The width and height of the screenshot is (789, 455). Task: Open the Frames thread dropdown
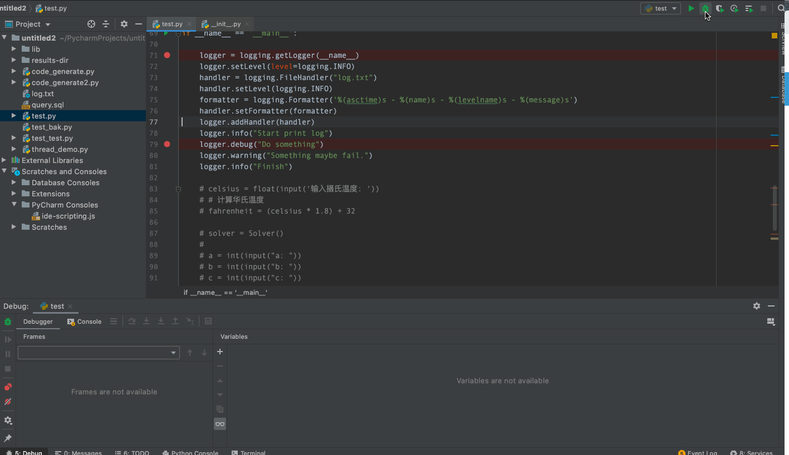[99, 353]
